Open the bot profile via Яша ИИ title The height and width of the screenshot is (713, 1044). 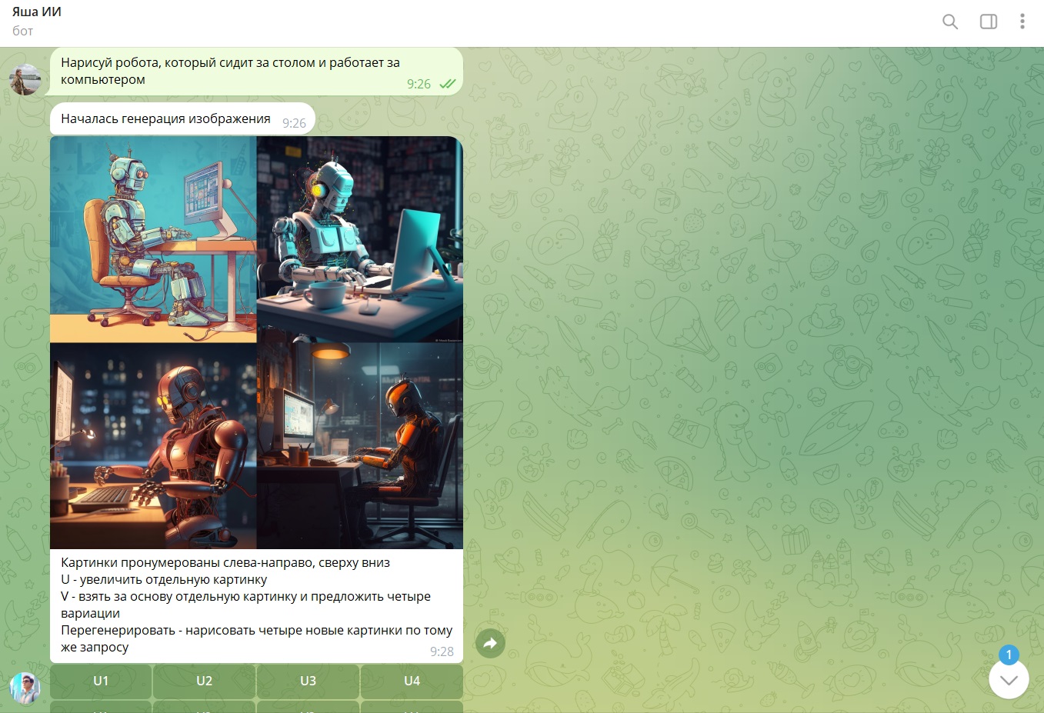(37, 12)
